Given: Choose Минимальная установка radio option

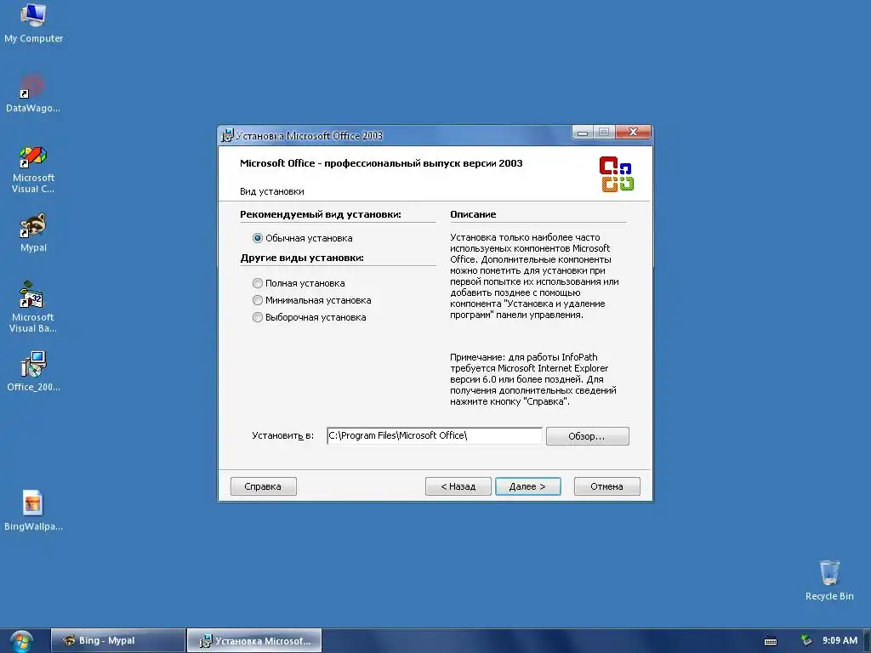Looking at the screenshot, I should [x=311, y=300].
